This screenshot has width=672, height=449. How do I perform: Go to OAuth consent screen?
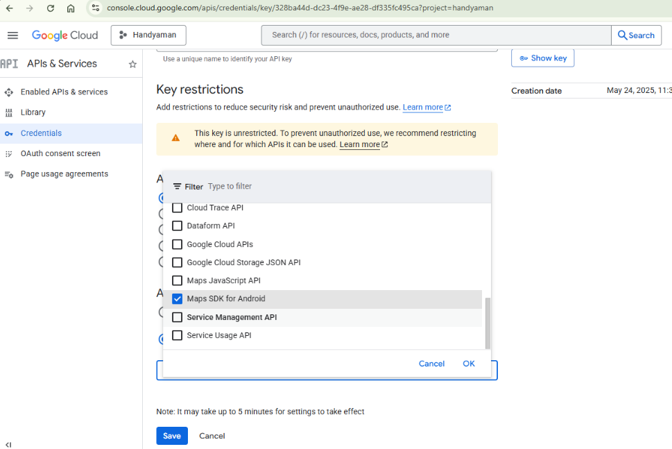(60, 153)
